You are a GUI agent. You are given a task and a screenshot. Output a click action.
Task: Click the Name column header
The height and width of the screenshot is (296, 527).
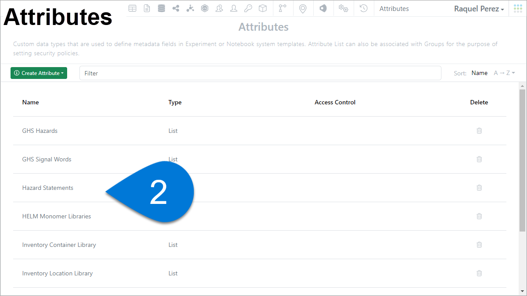pyautogui.click(x=31, y=102)
